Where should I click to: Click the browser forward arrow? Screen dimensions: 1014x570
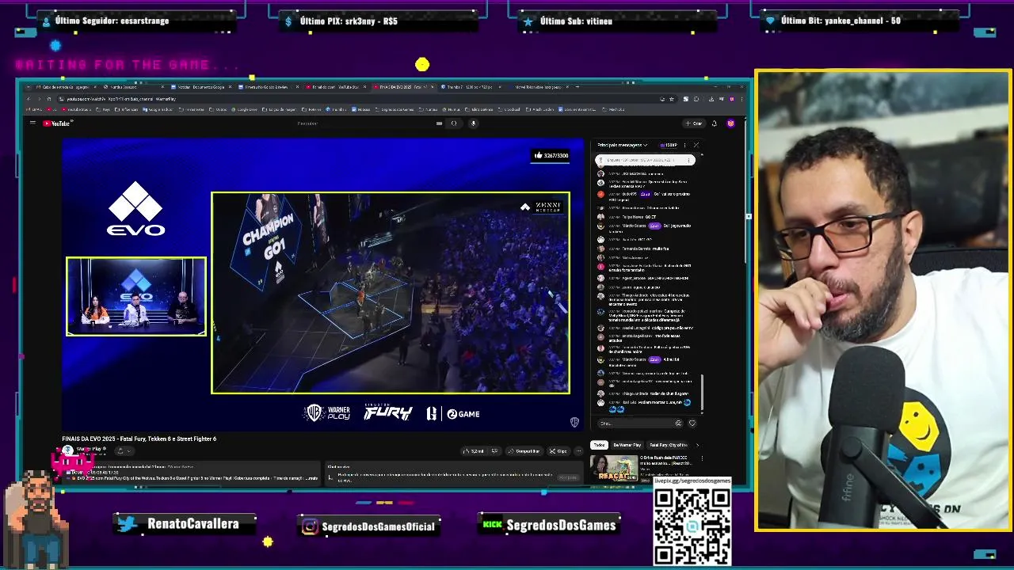[x=38, y=99]
